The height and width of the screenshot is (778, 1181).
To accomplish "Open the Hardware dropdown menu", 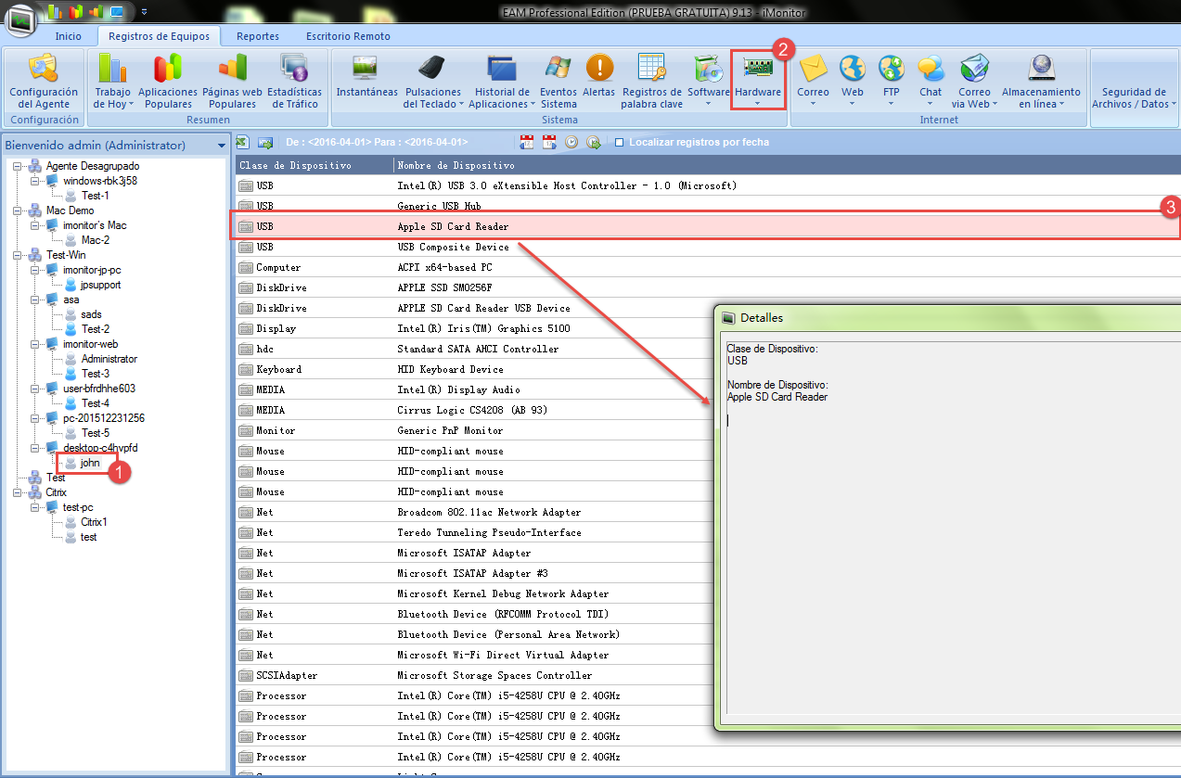I will [x=758, y=82].
